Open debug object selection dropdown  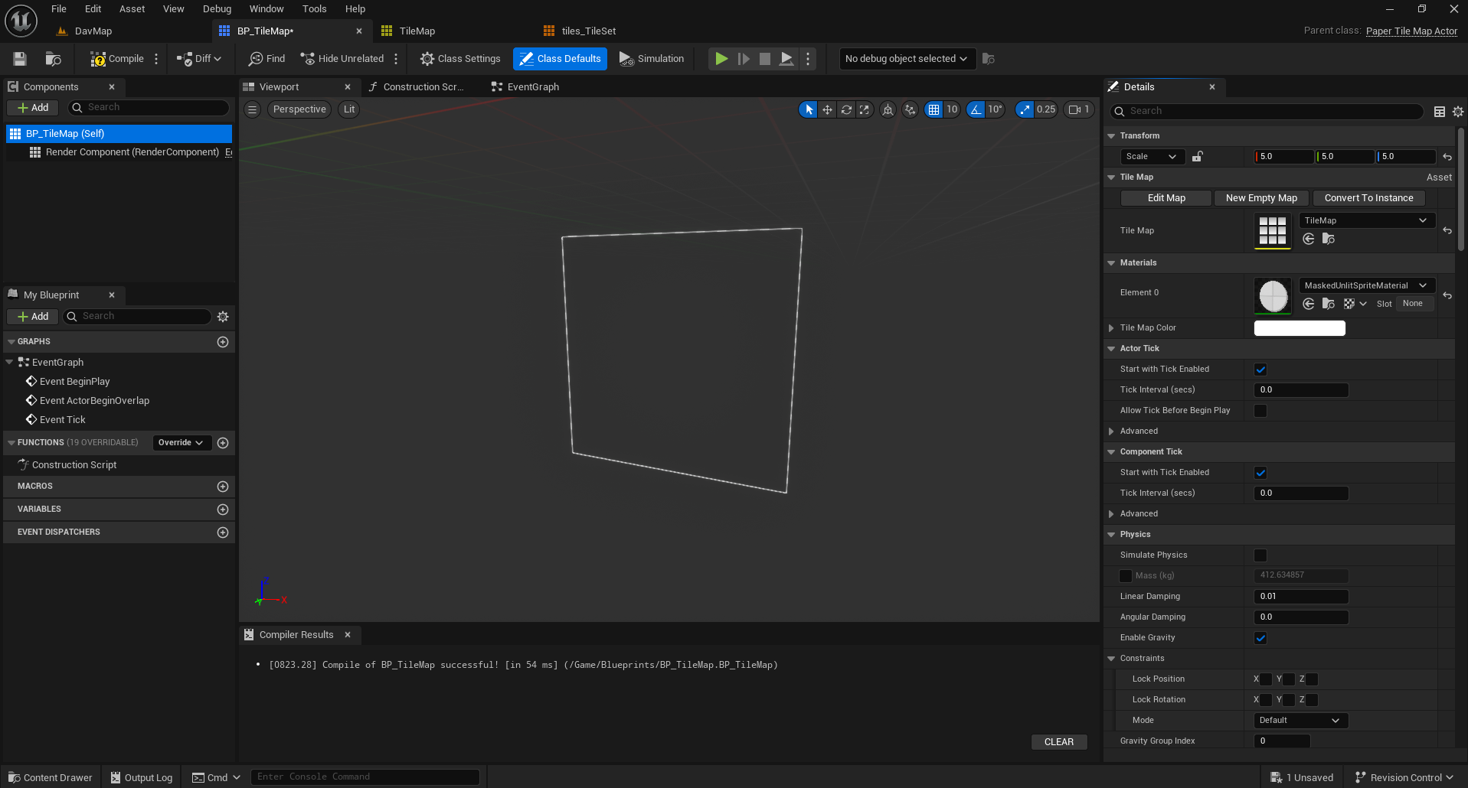[907, 59]
